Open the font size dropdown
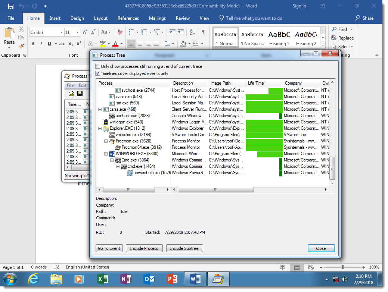 tap(77, 32)
